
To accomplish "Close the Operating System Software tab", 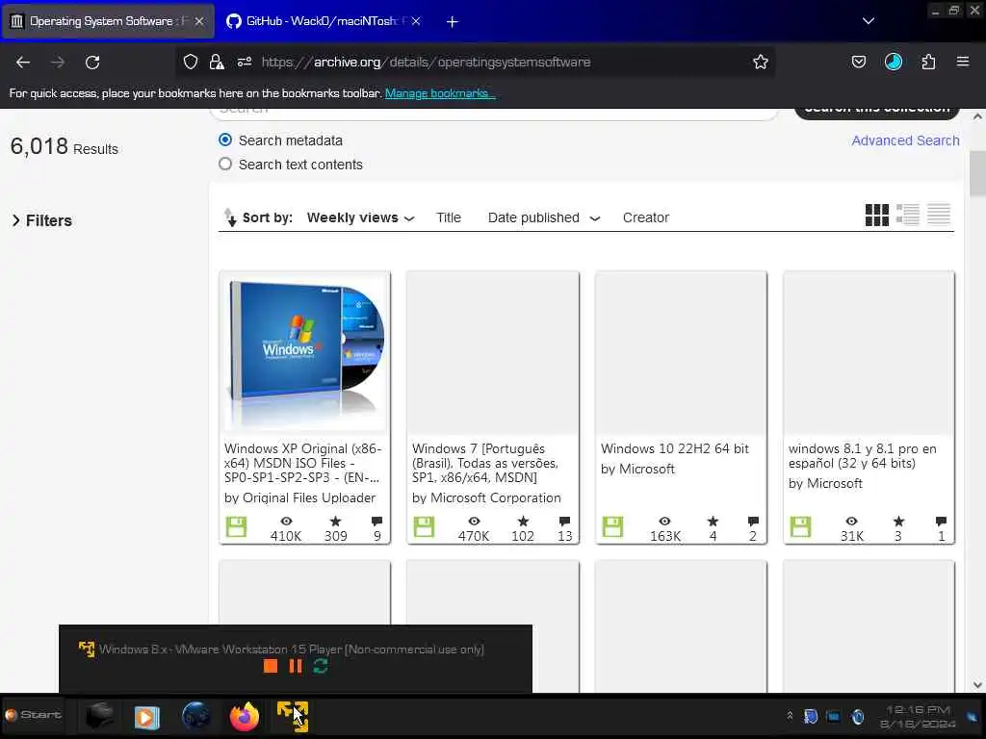I will (x=198, y=21).
